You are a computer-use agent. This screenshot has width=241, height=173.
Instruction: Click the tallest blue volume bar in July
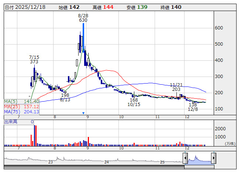[x=34, y=136]
